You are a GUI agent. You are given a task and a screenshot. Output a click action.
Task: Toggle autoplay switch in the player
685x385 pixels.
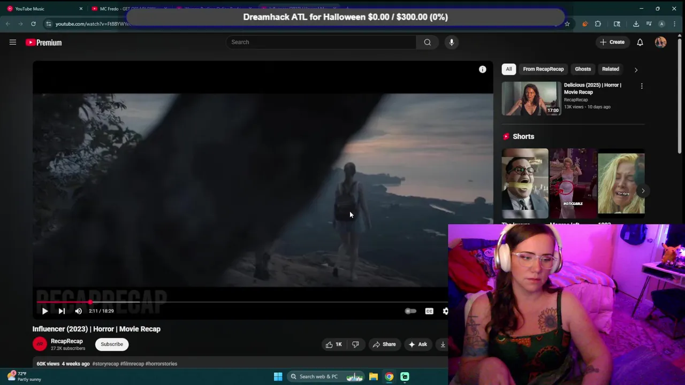[x=410, y=311]
